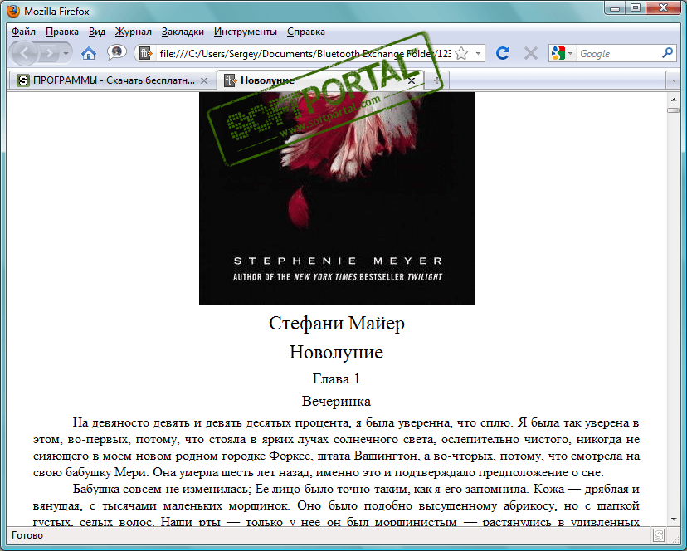
Task: Focus the address bar with the file URL
Action: point(305,53)
